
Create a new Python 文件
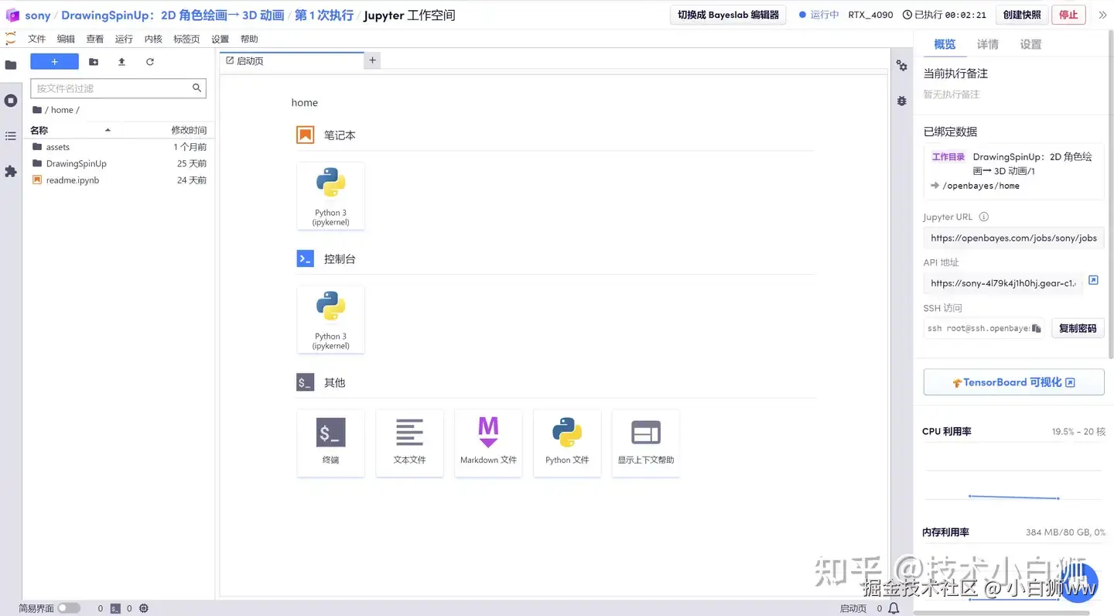point(567,443)
